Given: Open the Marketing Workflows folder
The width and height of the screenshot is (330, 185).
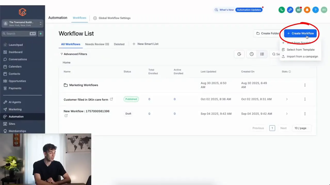Looking at the screenshot, I should pyautogui.click(x=84, y=85).
